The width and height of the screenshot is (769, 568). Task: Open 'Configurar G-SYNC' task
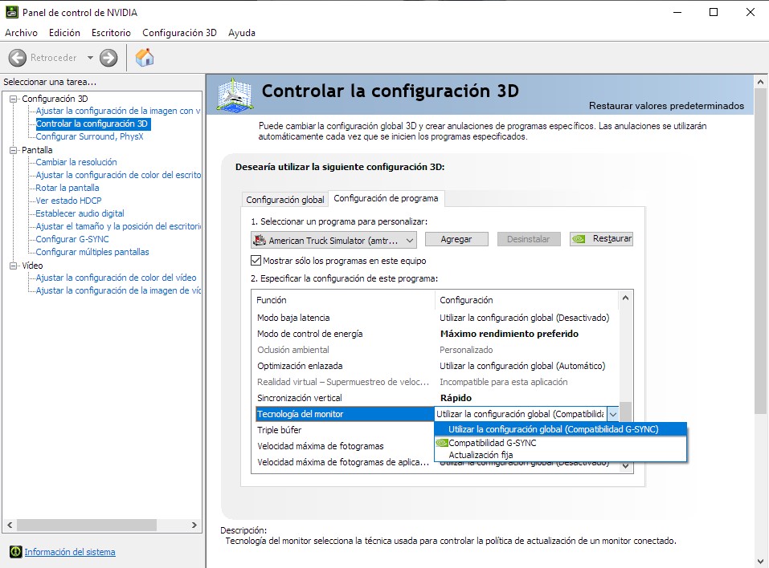(72, 239)
